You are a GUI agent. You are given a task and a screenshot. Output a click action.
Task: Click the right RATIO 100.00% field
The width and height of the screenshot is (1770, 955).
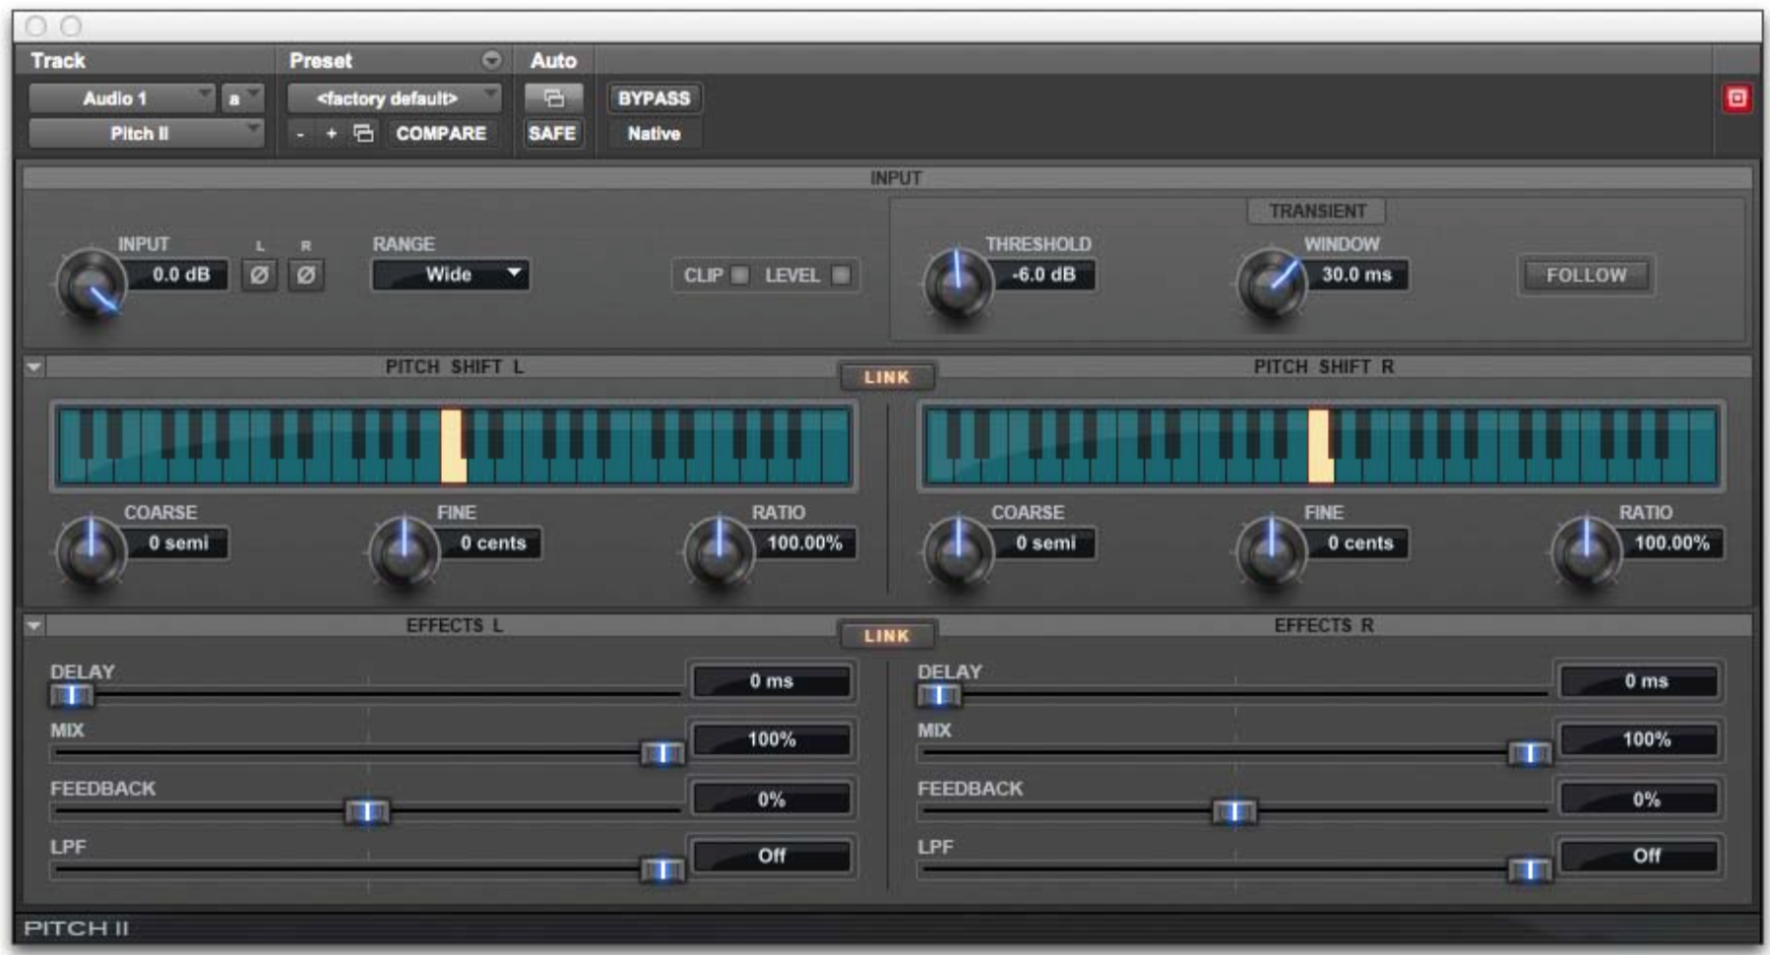click(1673, 543)
